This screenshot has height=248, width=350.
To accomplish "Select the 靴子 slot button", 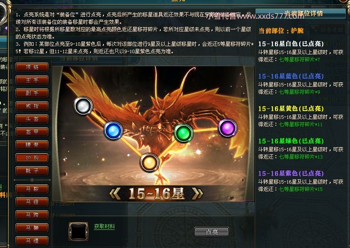I will (x=32, y=171).
